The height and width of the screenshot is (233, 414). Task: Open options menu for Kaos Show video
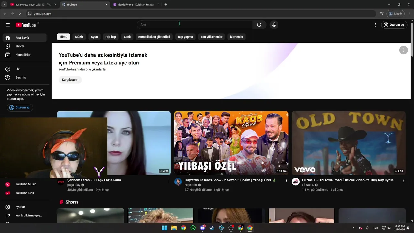286,180
